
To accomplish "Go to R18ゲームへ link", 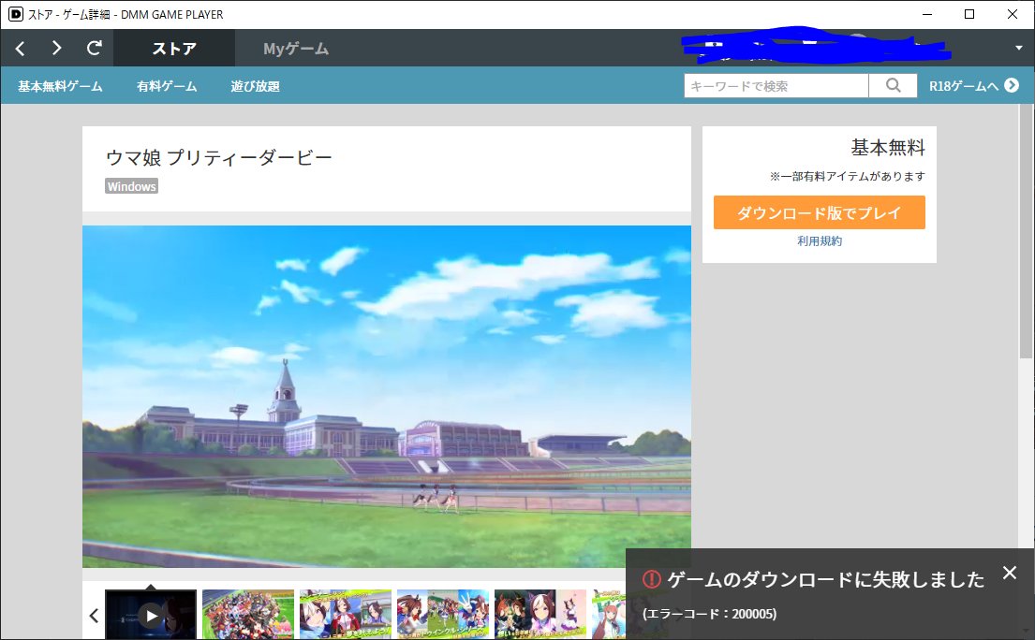I will 973,86.
